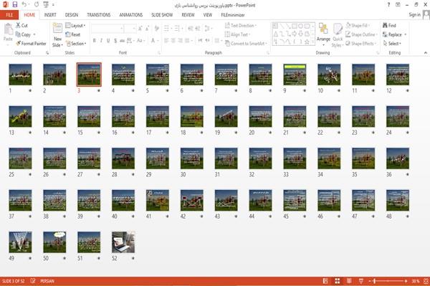The width and height of the screenshot is (430, 286).
Task: Click "SLIDE 3 OF 52" status text
Action: (13, 281)
